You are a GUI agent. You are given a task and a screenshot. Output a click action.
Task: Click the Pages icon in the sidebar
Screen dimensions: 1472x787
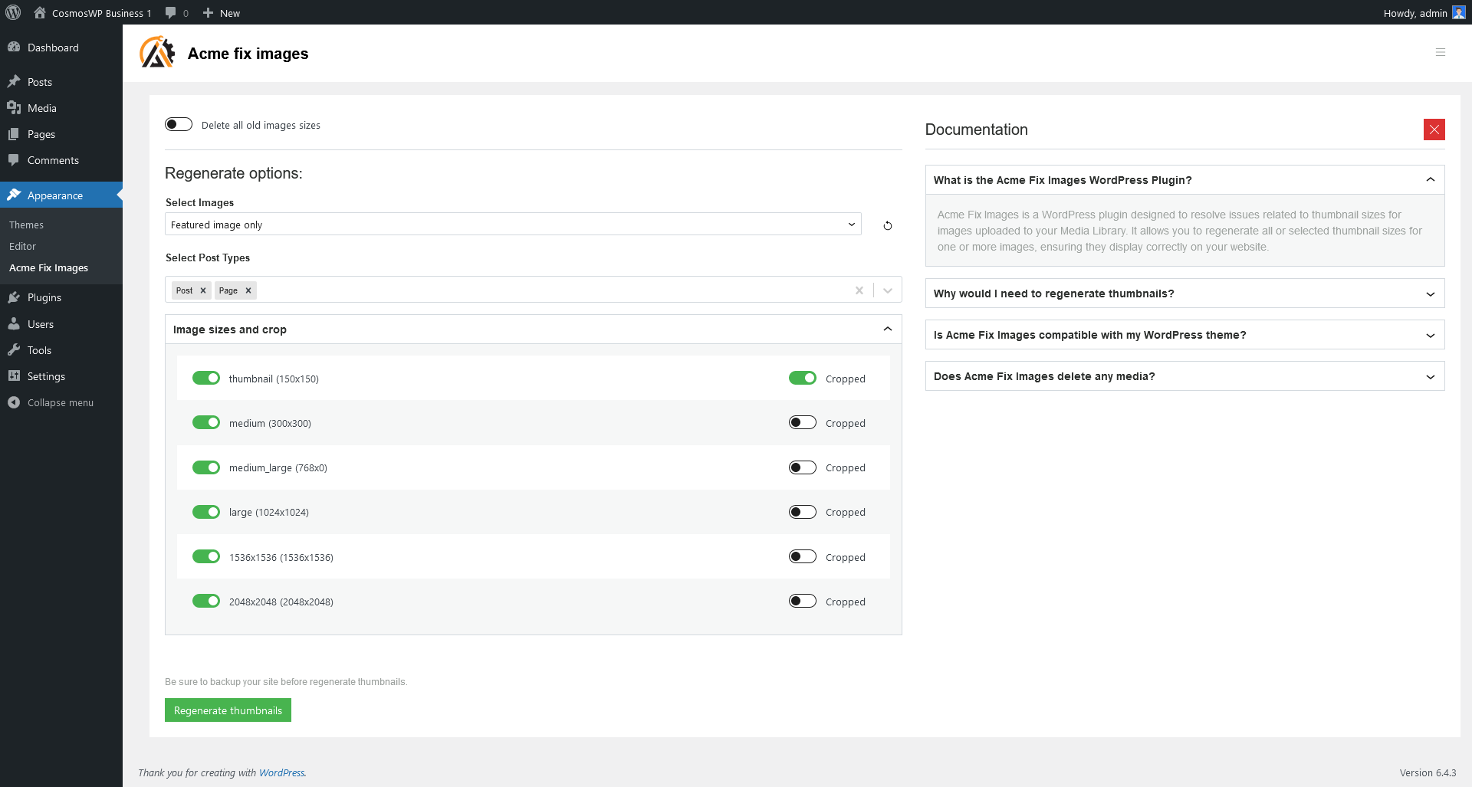tap(14, 133)
